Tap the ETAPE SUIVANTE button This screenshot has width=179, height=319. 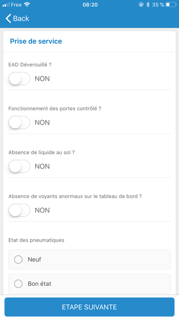[89, 307]
